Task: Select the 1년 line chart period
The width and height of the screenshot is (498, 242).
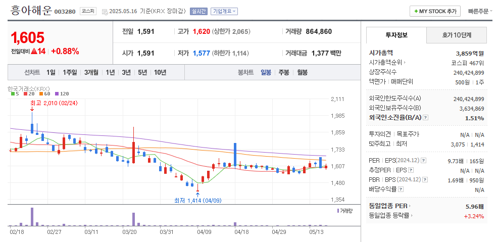Action: [110, 72]
